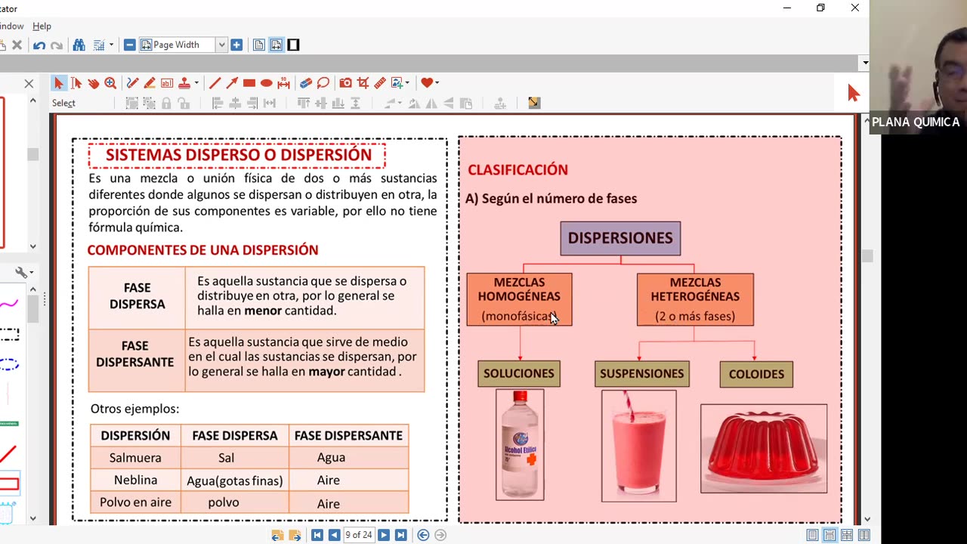The width and height of the screenshot is (967, 544).
Task: Select the Line drawing tool
Action: 215,83
